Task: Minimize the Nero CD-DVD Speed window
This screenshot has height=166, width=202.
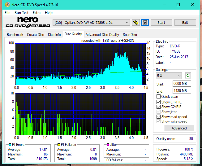Action: tap(164, 5)
